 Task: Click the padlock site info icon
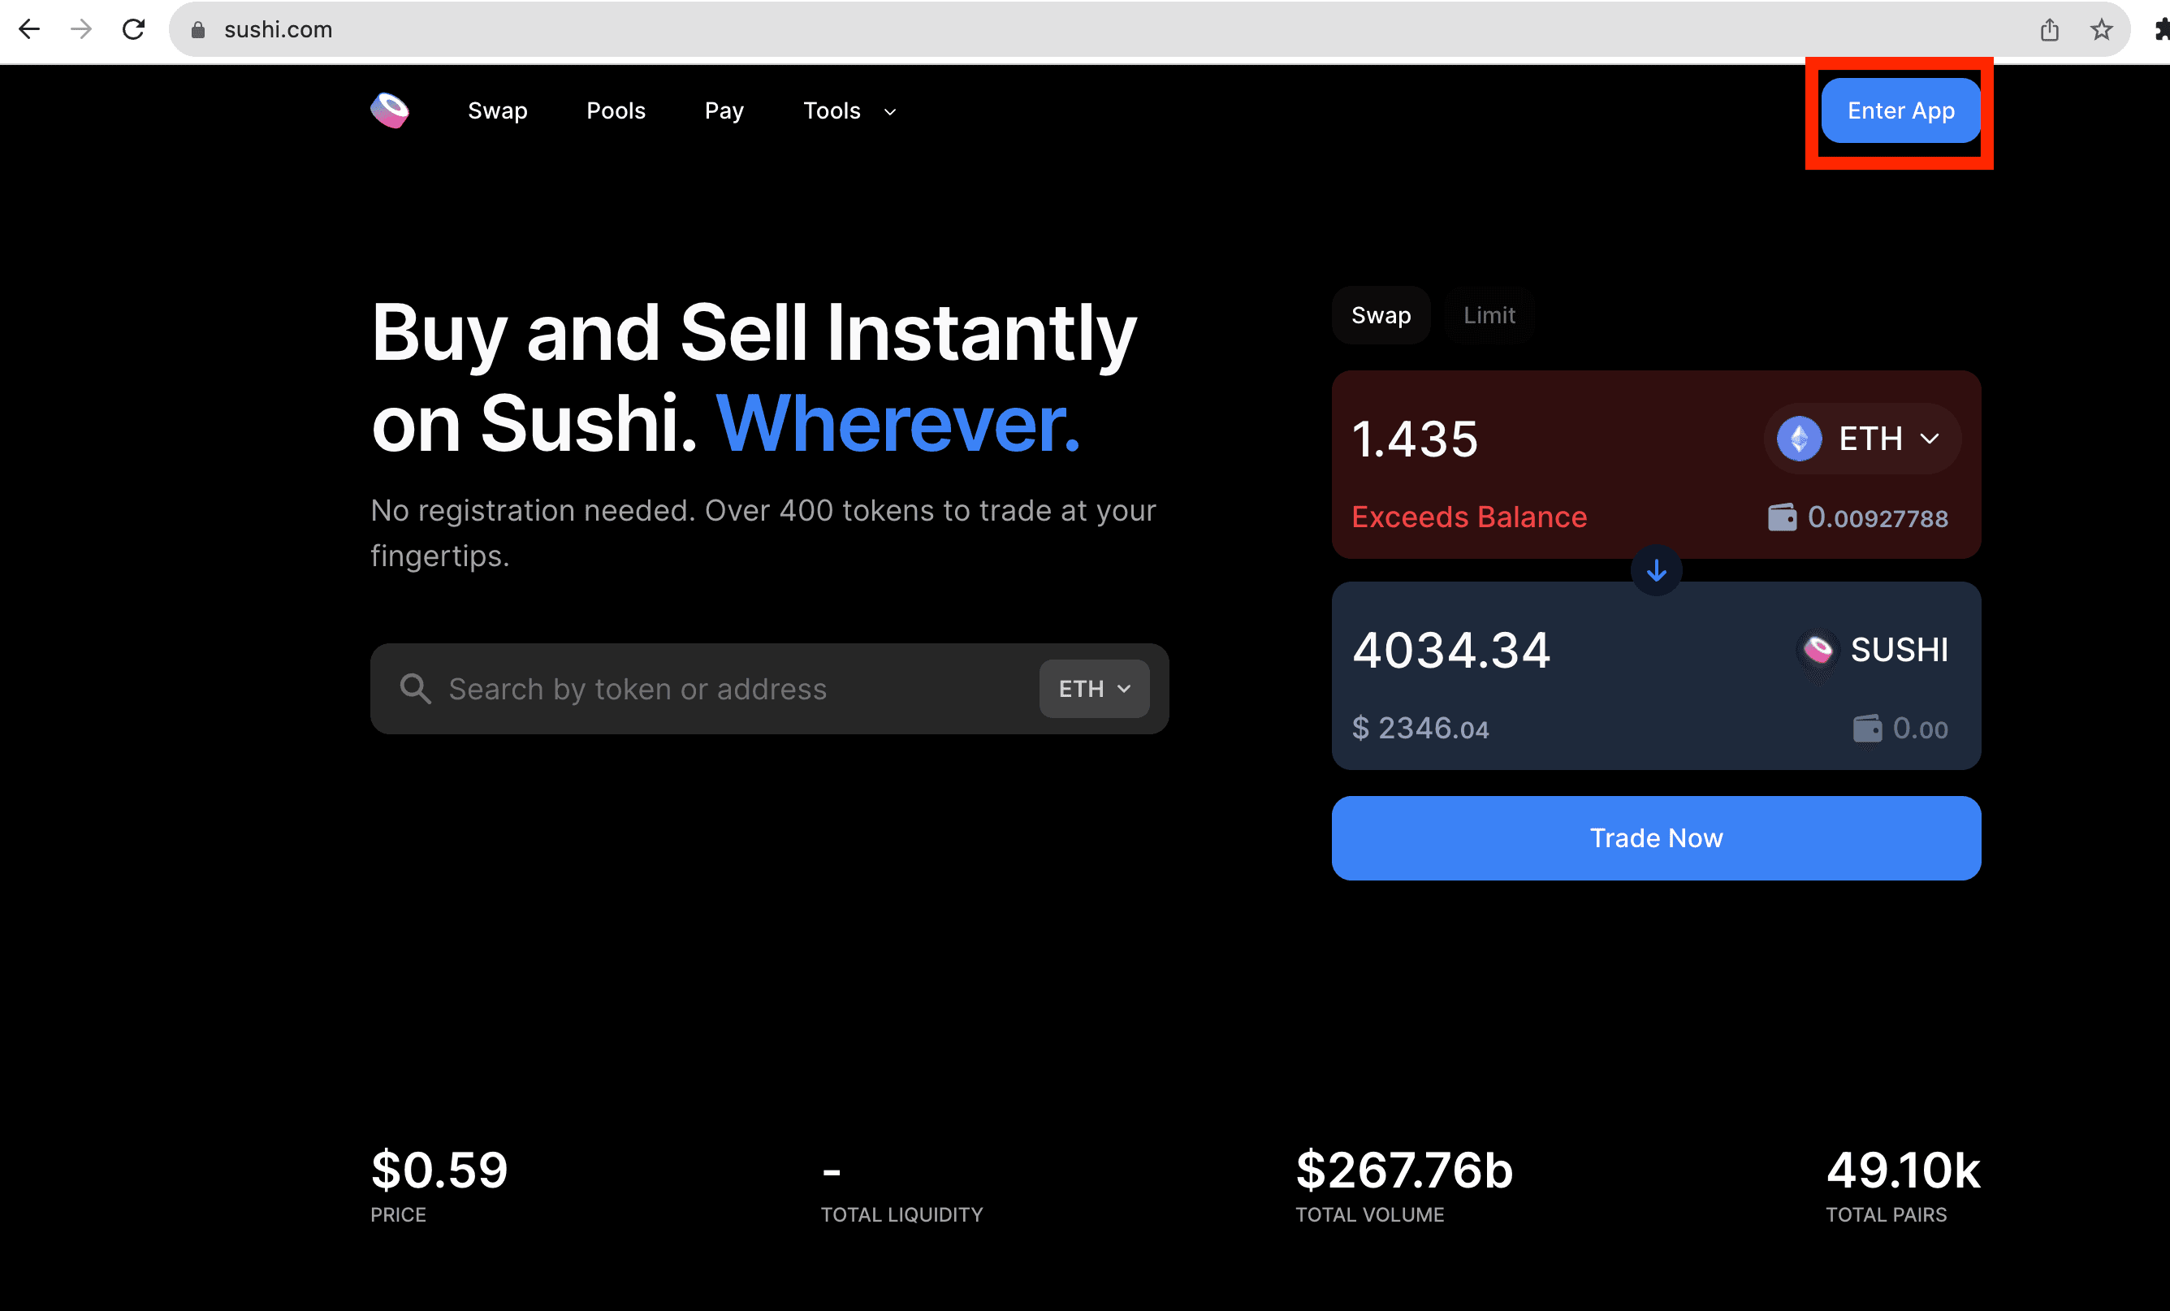pyautogui.click(x=198, y=30)
